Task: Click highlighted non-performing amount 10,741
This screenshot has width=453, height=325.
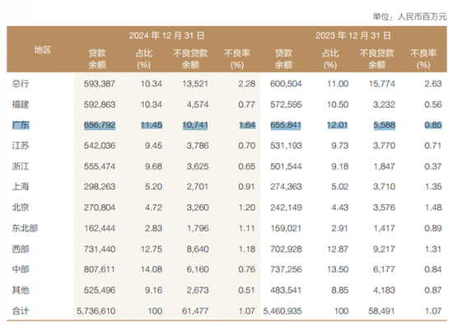Action: point(195,125)
